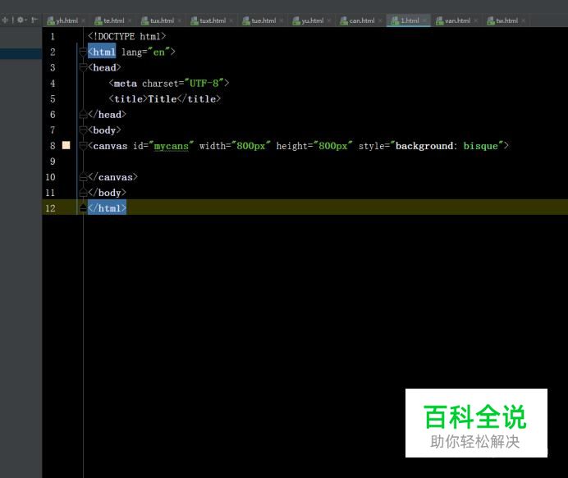
Task: Place cursor in DOCTYPE html declaration
Action: [x=126, y=37]
